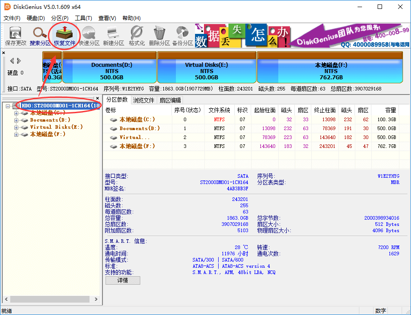Select the Virtual Disks(E:) partition bar
Image resolution: width=411 pixels, height=315 pixels.
(207, 67)
